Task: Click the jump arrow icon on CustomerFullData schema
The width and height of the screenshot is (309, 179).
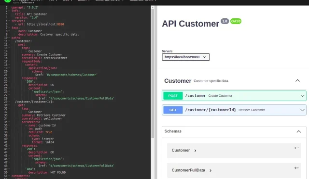Action: pyautogui.click(x=296, y=168)
